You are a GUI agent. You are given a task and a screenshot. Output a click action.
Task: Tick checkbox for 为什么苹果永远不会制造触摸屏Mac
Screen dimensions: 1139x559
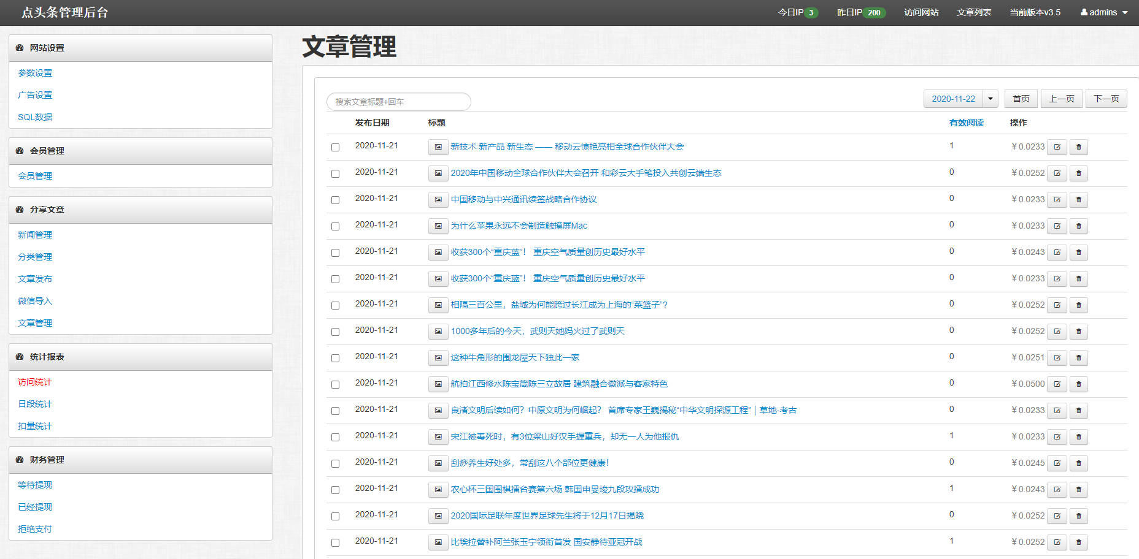click(335, 226)
